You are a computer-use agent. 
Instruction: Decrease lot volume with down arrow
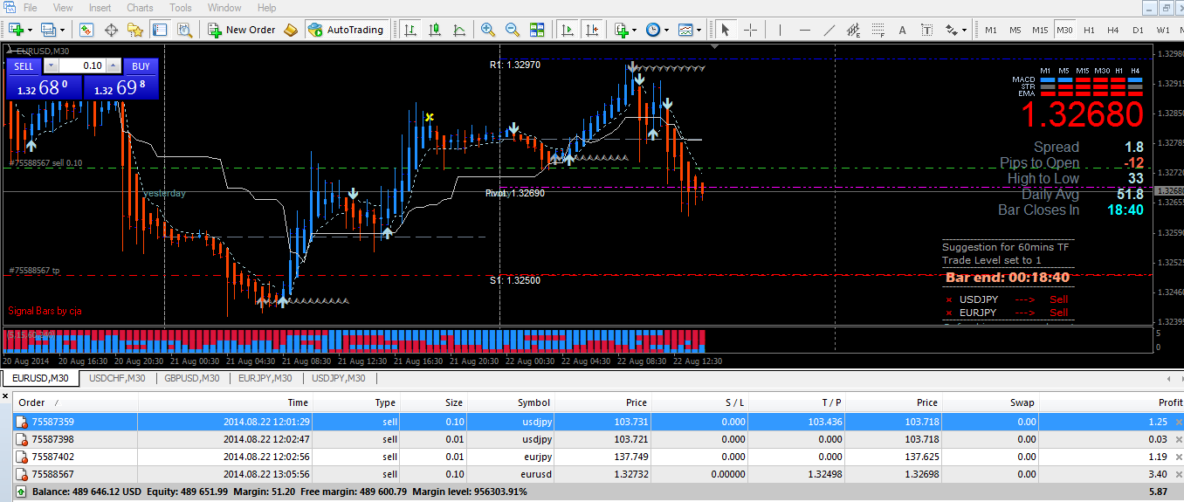pyautogui.click(x=50, y=66)
